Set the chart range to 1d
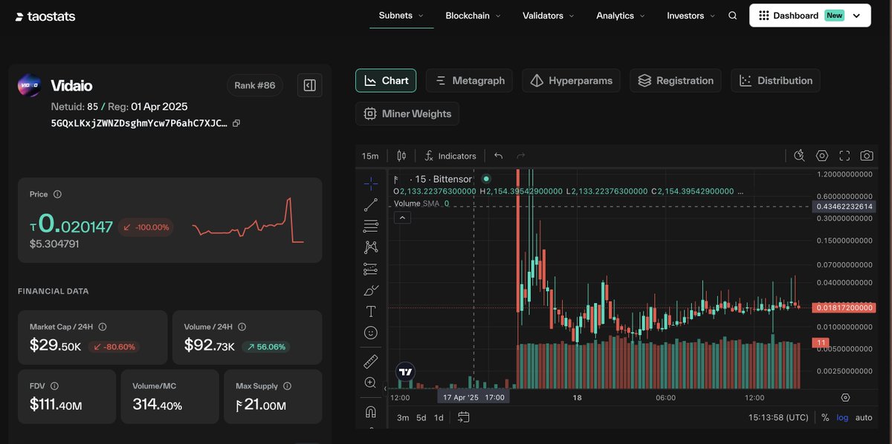Viewport: 892px width, 444px height. 439,417
